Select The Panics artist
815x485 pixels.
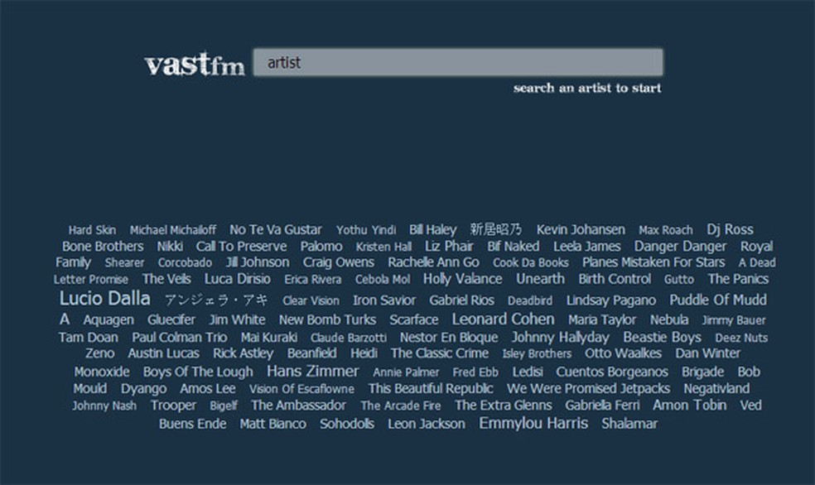click(x=738, y=279)
